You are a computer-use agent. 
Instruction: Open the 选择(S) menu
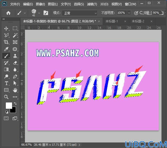tap(79, 4)
